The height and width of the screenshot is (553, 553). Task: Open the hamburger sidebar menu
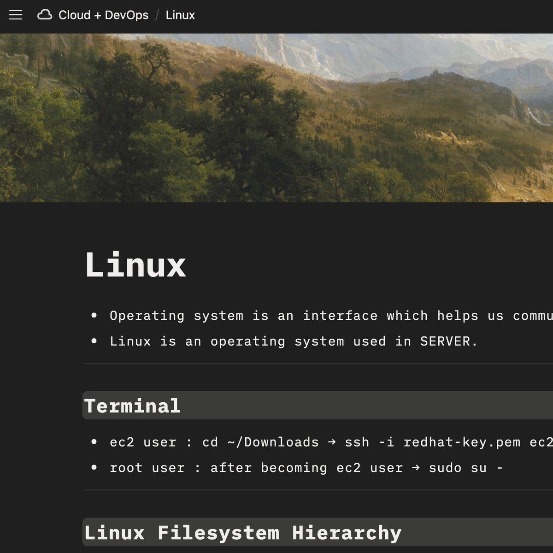tap(16, 15)
